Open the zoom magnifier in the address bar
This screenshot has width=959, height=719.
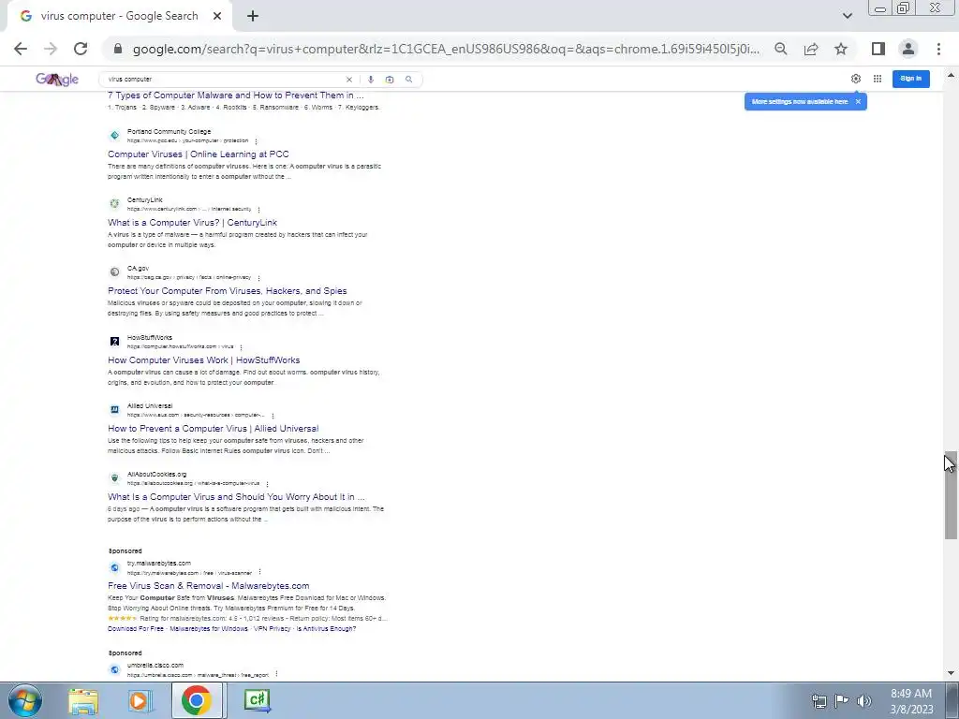tap(780, 49)
